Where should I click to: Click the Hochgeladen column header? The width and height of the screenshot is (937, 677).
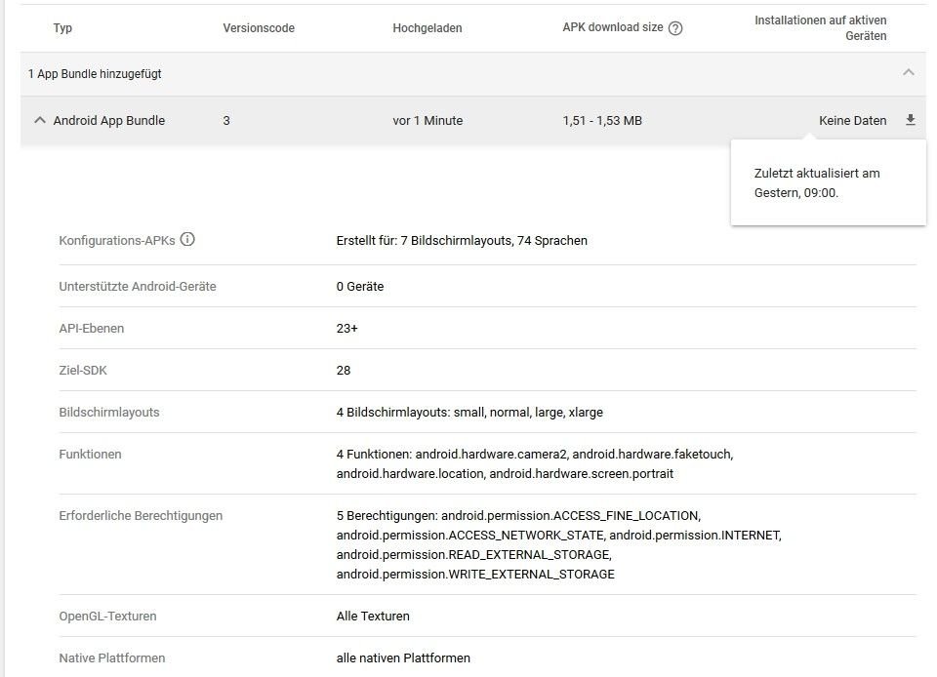click(x=428, y=28)
